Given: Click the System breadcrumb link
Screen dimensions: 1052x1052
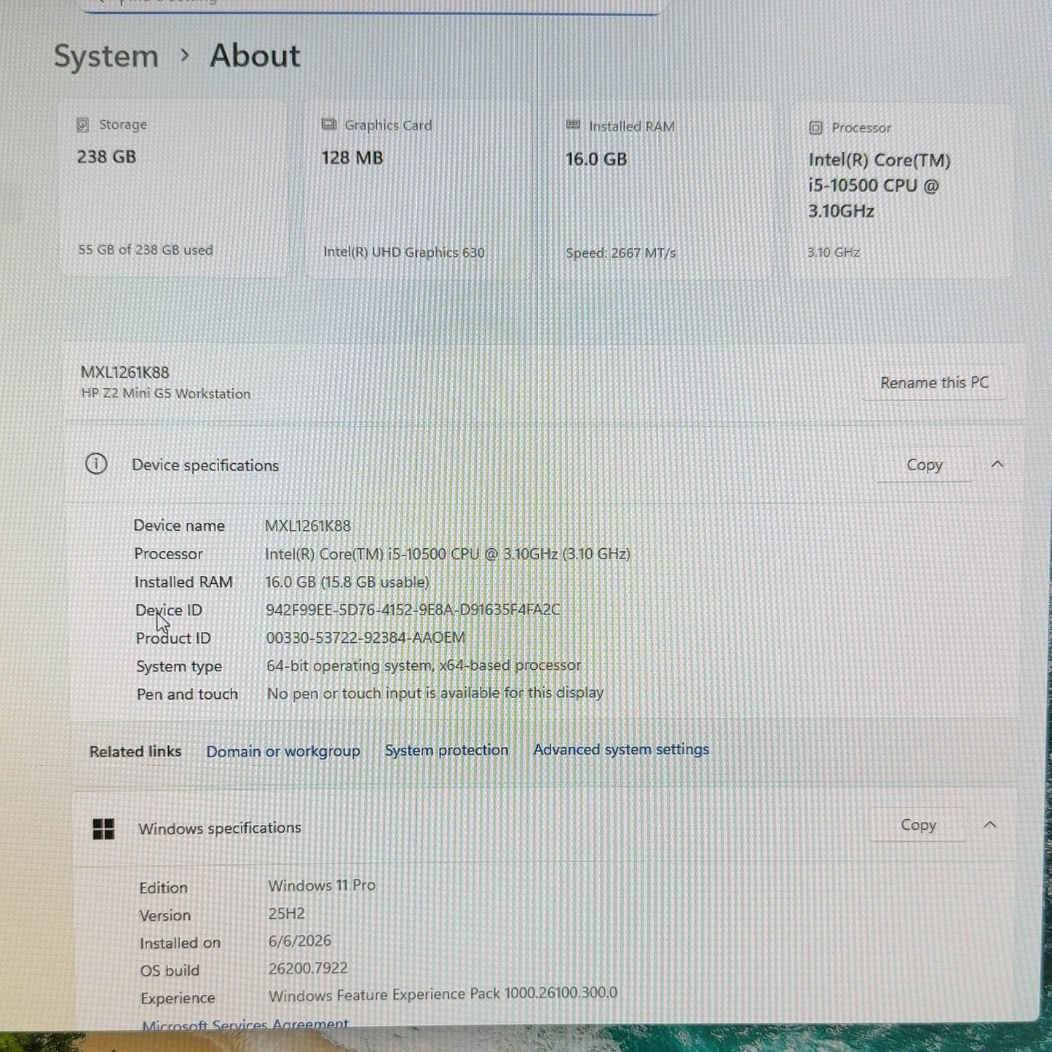Looking at the screenshot, I should coord(106,57).
